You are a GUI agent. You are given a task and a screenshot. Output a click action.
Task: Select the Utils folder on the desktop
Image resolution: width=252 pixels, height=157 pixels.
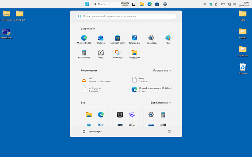click(243, 16)
